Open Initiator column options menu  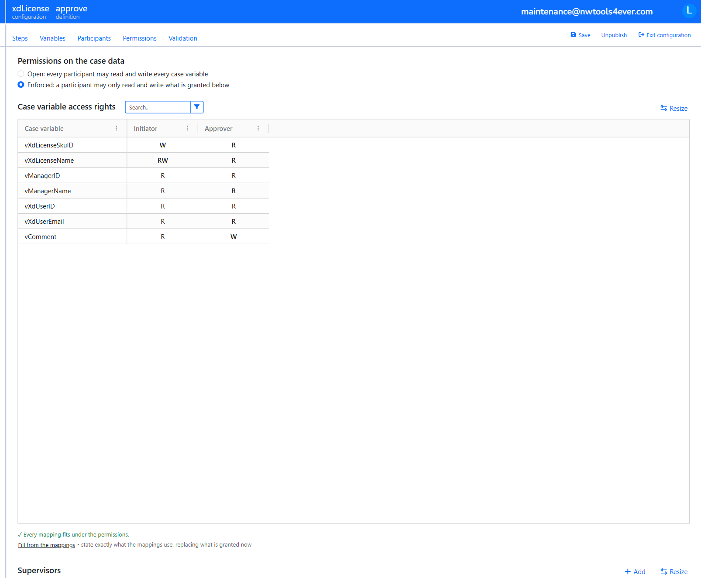(x=187, y=128)
